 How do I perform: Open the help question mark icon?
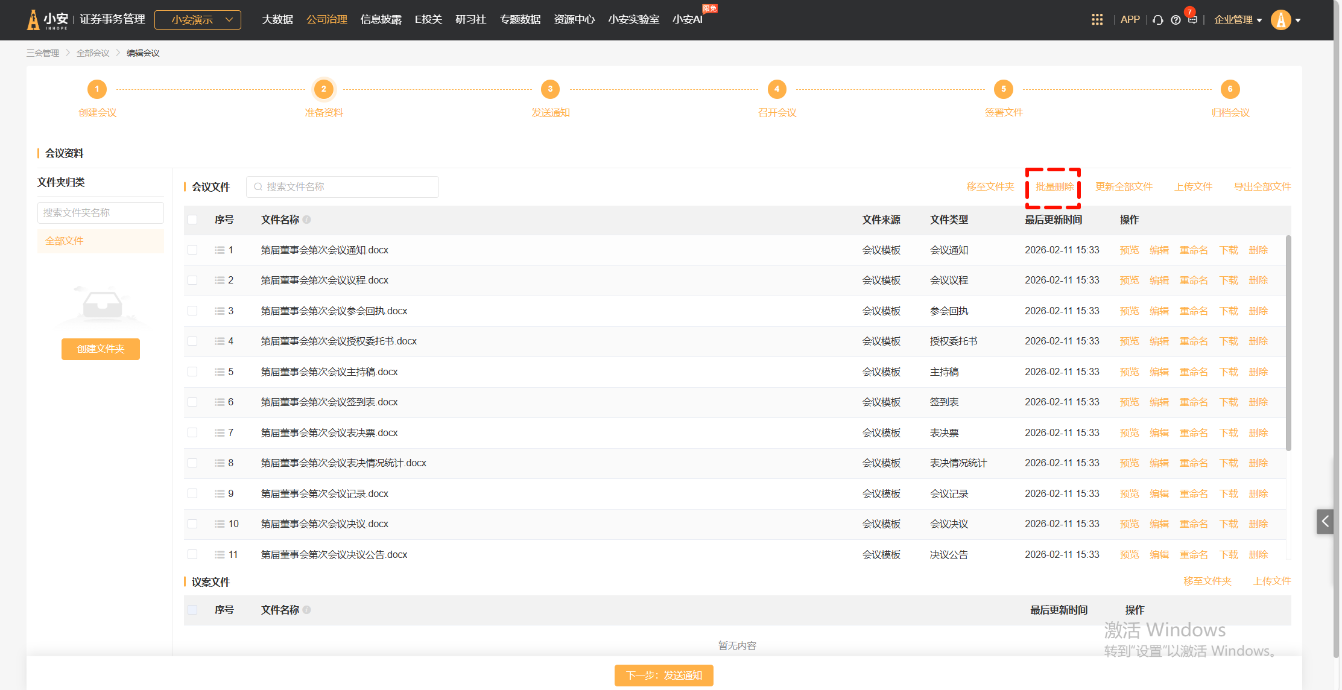(x=1176, y=20)
